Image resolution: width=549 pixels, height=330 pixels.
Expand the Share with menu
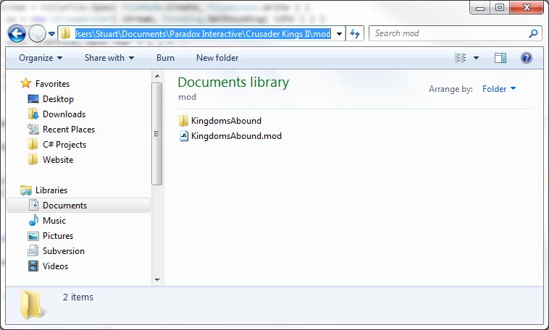point(109,58)
